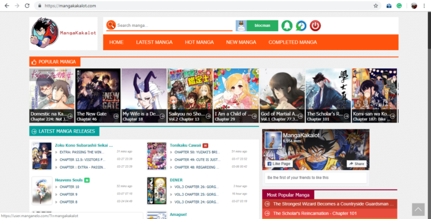Viewport: 431px width, 219px height.
Task: Open Heavens Souls CHAPTER 9
Action: click(68, 194)
